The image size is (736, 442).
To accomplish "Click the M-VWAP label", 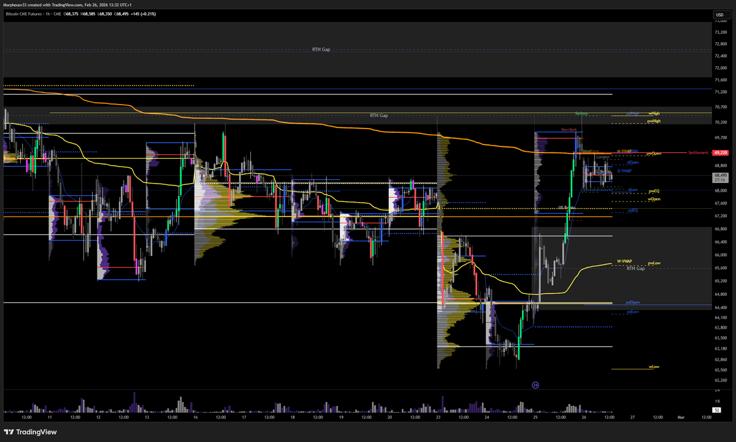I will point(624,151).
